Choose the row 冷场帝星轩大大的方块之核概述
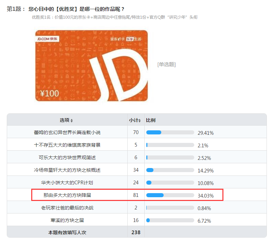The image size is (273, 241). click(x=137, y=170)
